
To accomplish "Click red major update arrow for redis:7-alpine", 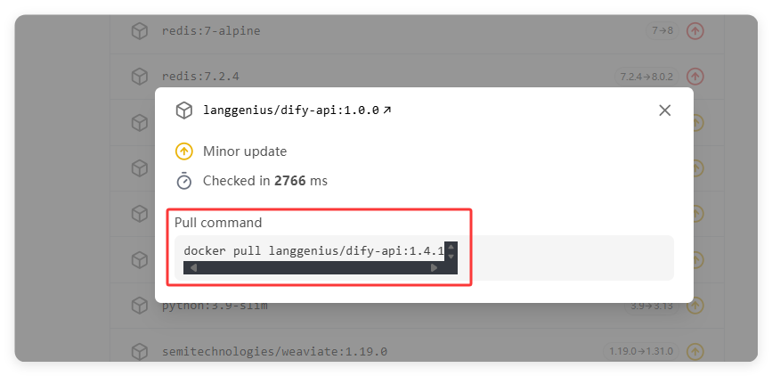I will pyautogui.click(x=695, y=31).
